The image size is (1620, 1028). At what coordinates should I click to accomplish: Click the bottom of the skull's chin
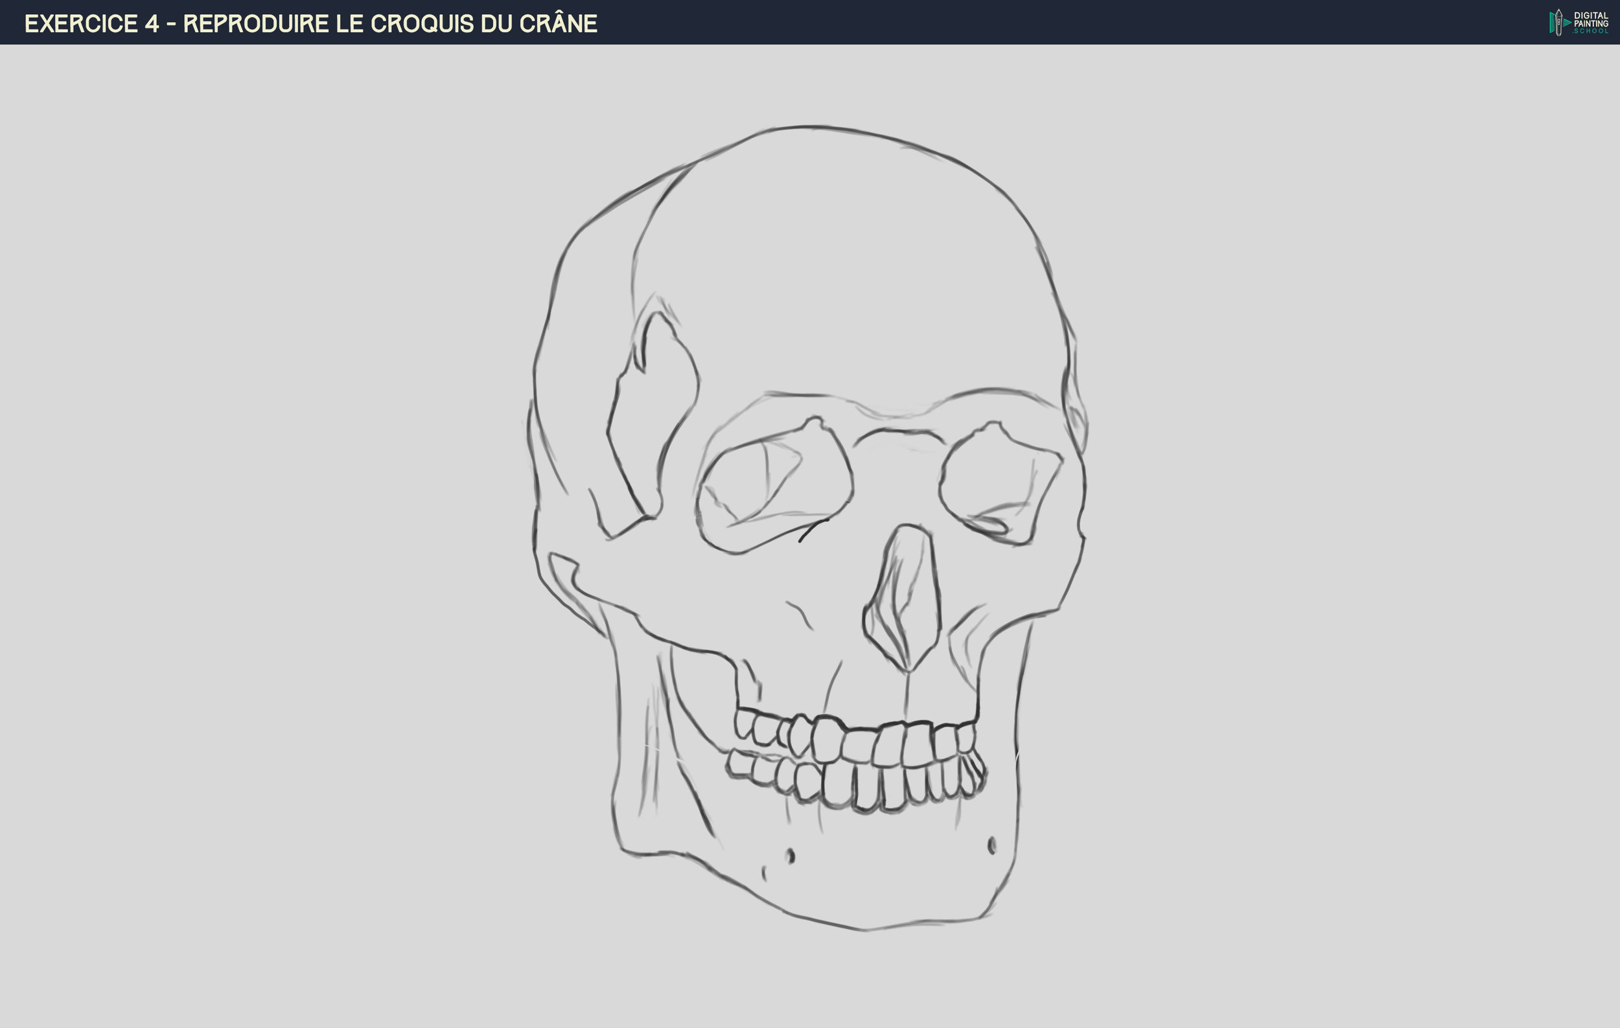864,929
